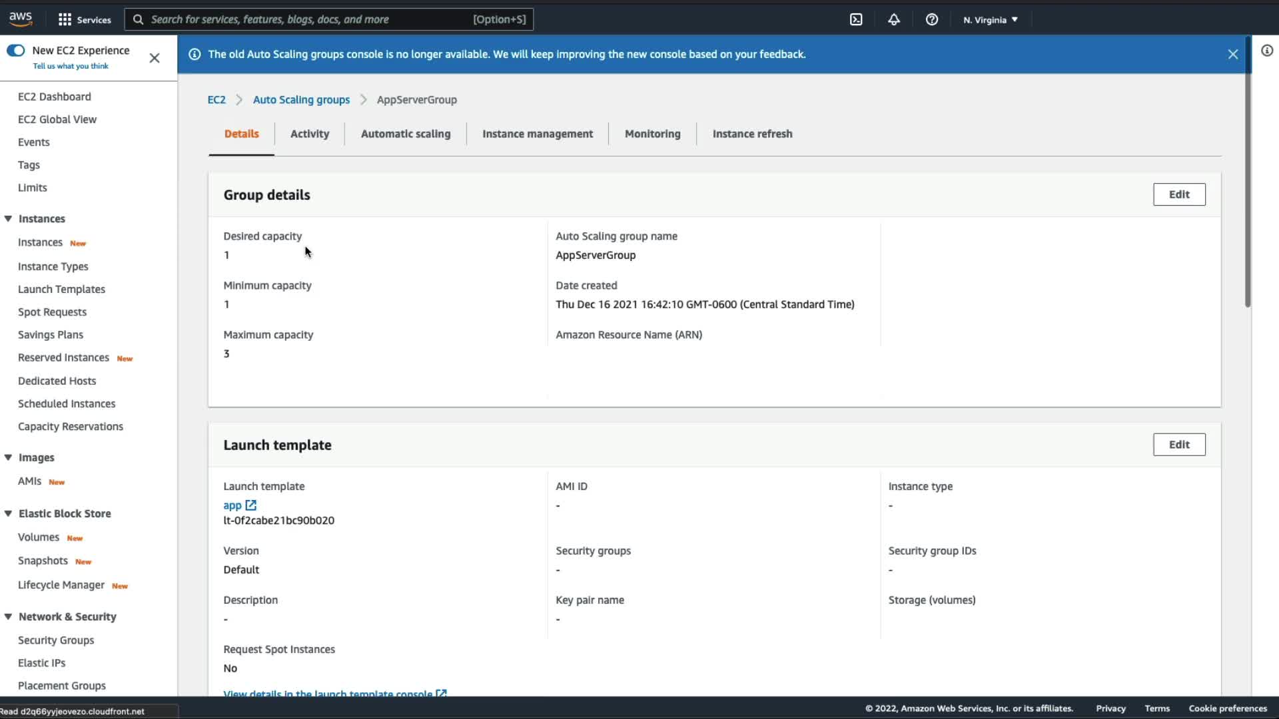This screenshot has width=1279, height=719.
Task: Close the New EC2 Experience notice
Action: click(x=155, y=58)
